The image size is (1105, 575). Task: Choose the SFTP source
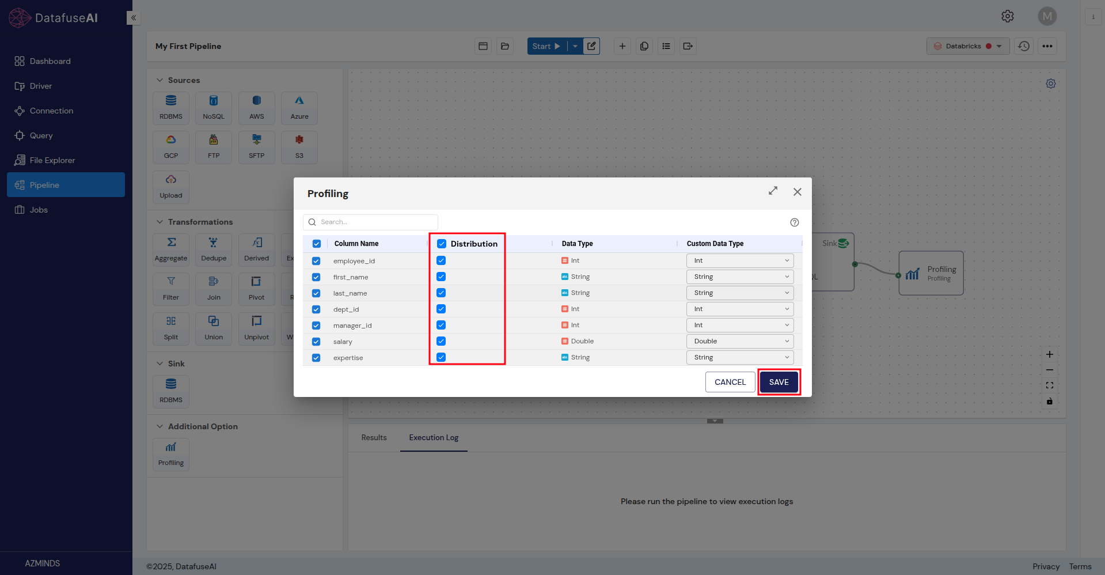pyautogui.click(x=256, y=147)
